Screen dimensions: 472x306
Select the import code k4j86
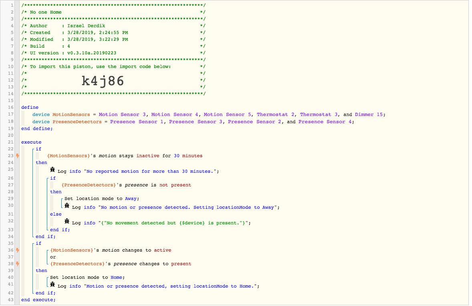tap(103, 81)
